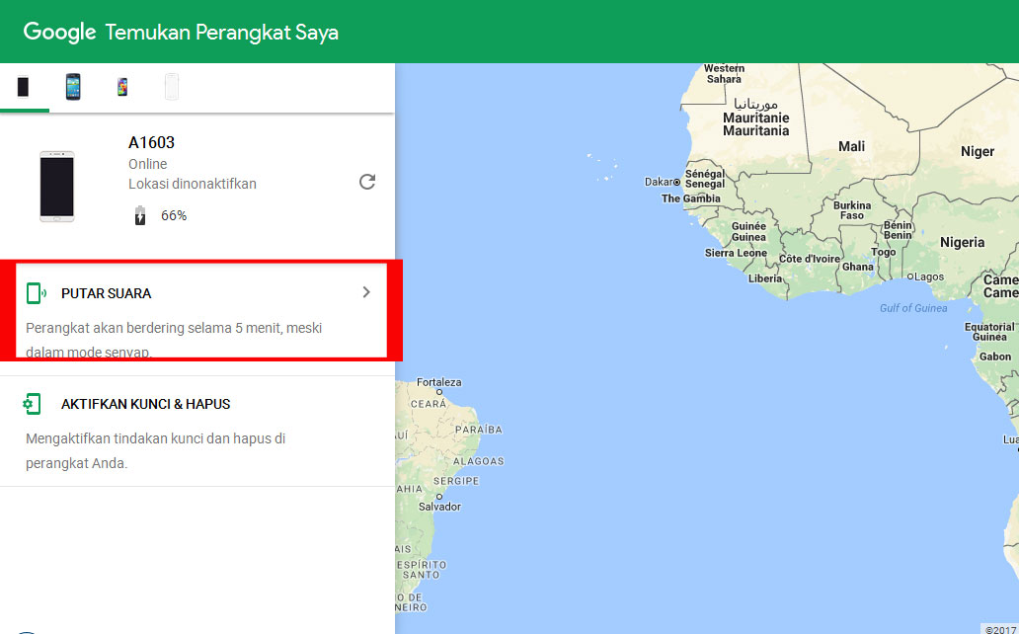Image resolution: width=1019 pixels, height=634 pixels.
Task: Click the Temukan Perangkat Saya title
Action: point(221,32)
